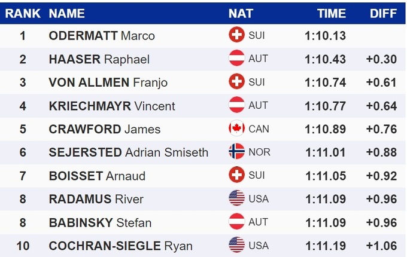Click the Swiss flag beside Odermatt
407x257 pixels.
[x=237, y=35]
